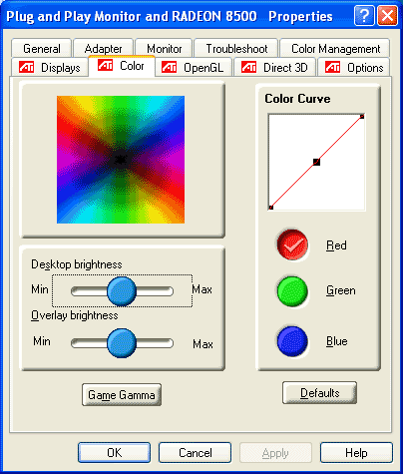403x474 pixels.
Task: Click the title bar question mark help icon
Action: point(364,15)
